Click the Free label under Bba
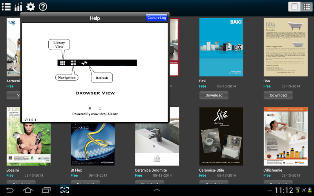 (x=267, y=86)
